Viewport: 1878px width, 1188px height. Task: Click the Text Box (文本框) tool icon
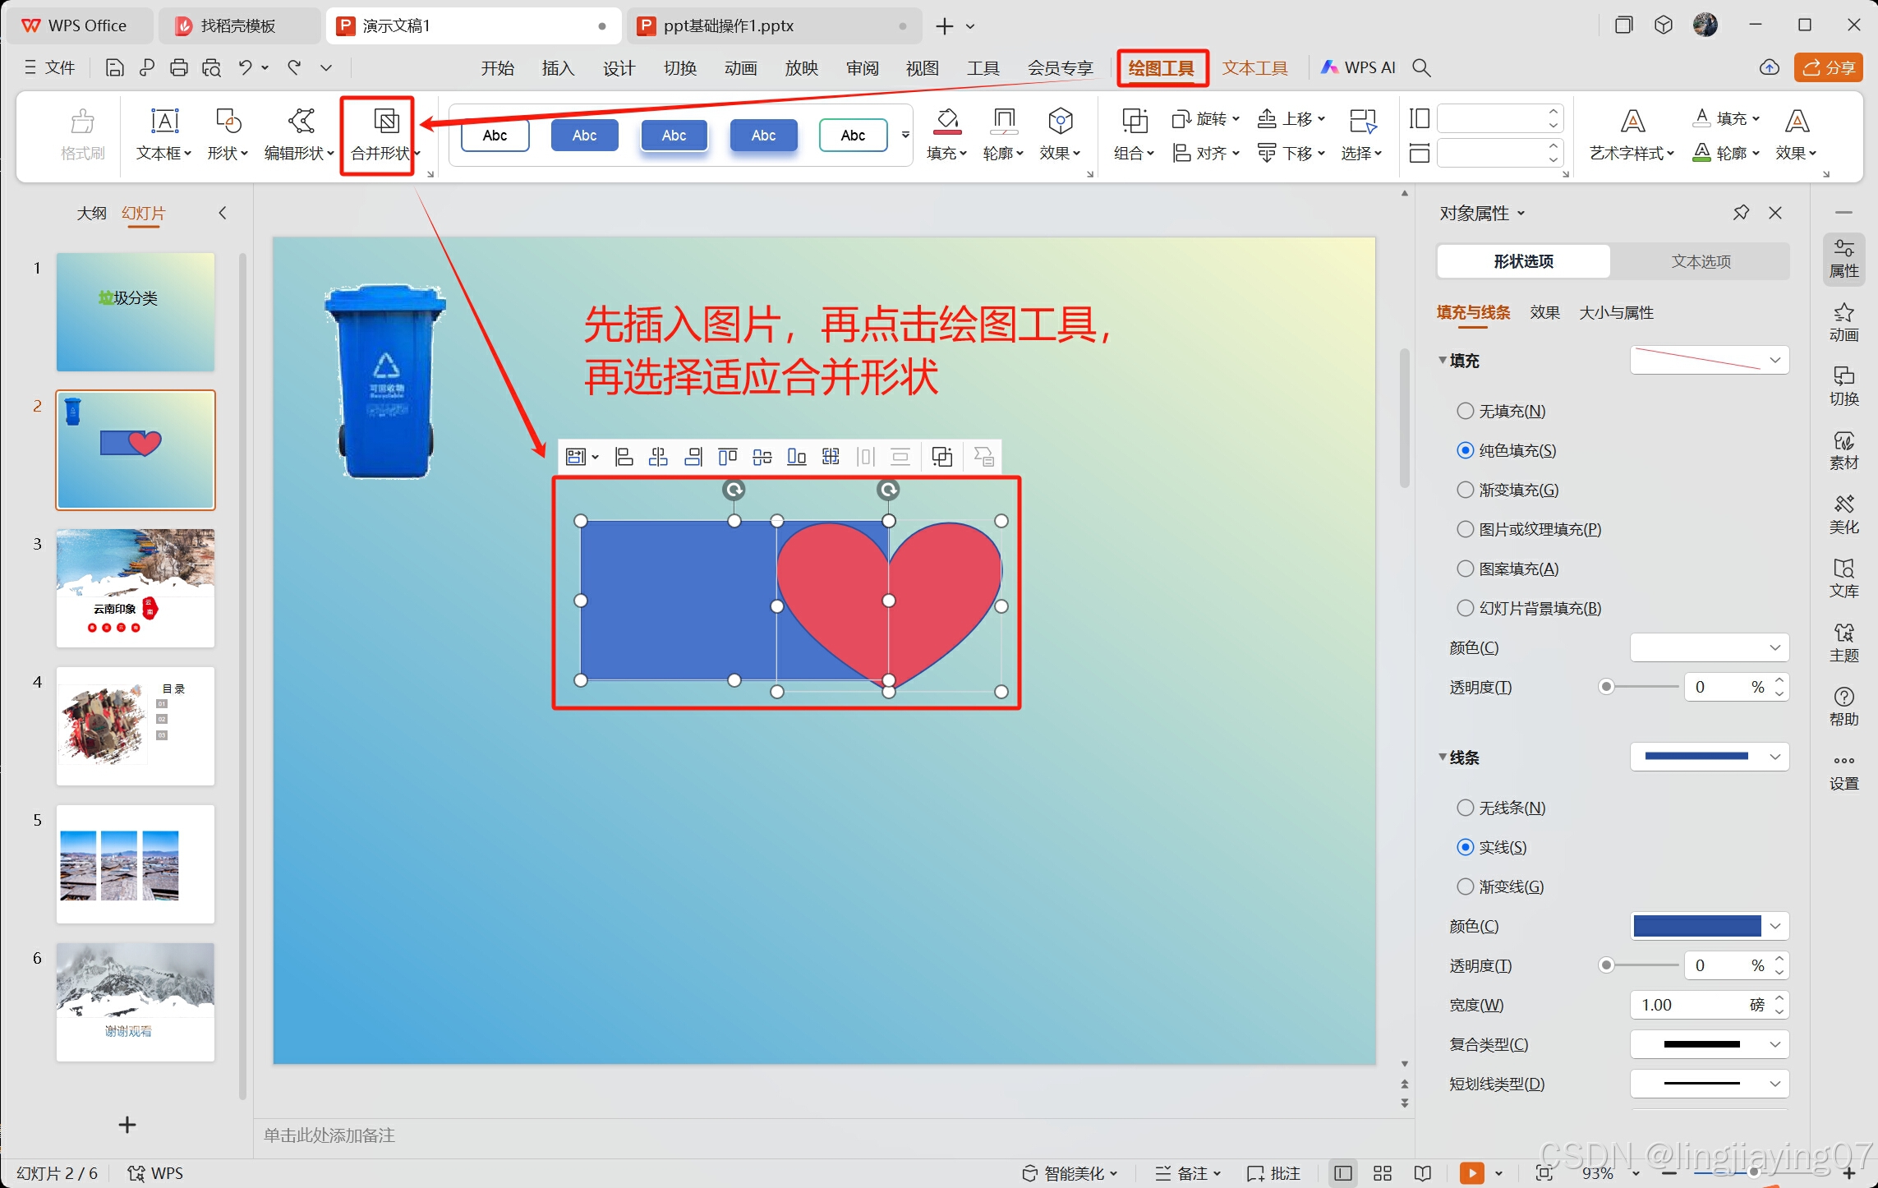click(164, 122)
